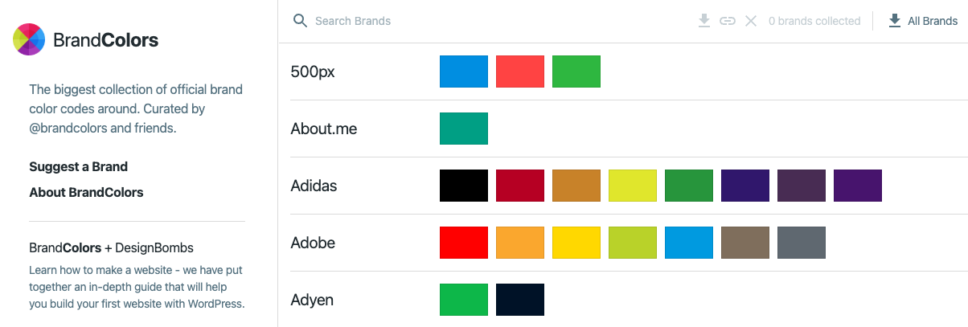The height and width of the screenshot is (327, 968).
Task: Pick the green Adyen swatch
Action: point(464,300)
